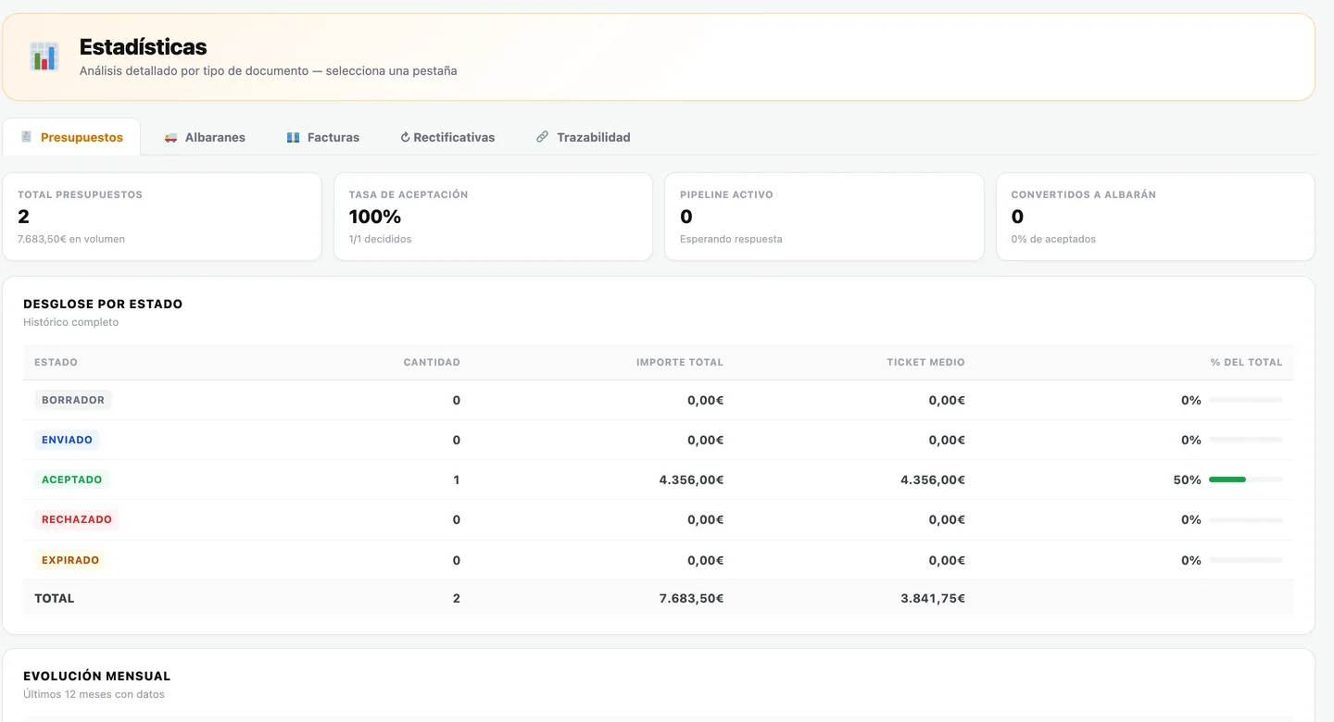Click the 50% value in the Aceptado row

click(1188, 479)
